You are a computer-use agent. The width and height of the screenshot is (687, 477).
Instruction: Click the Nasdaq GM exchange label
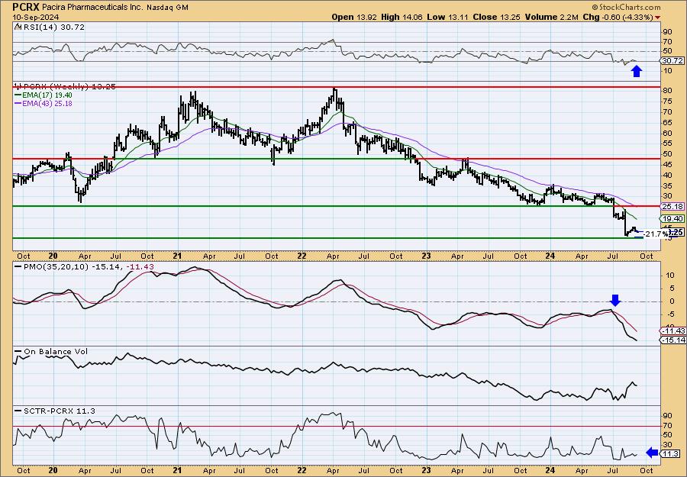[167, 8]
